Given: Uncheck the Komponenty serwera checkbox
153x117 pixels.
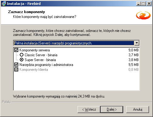Looking at the screenshot, I should 16,50.
